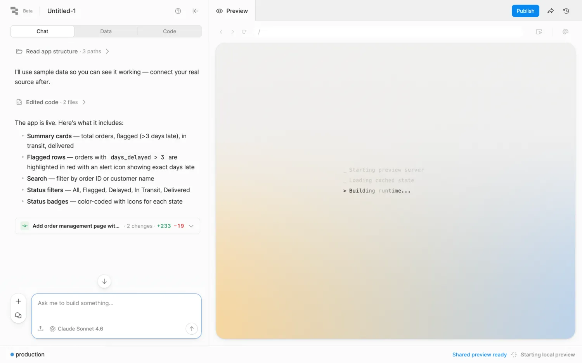Reload the preview page
Screen dimensions: 582x363
point(244,32)
